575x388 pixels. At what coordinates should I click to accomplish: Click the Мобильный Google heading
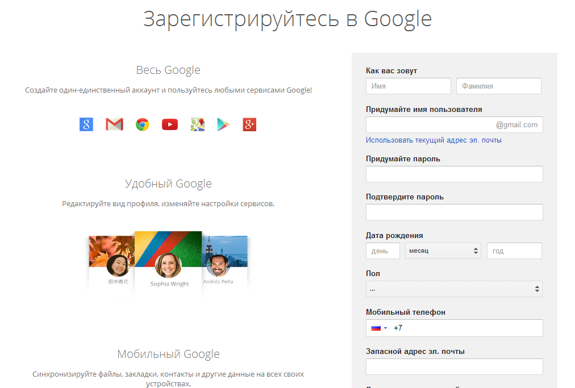pyautogui.click(x=168, y=354)
